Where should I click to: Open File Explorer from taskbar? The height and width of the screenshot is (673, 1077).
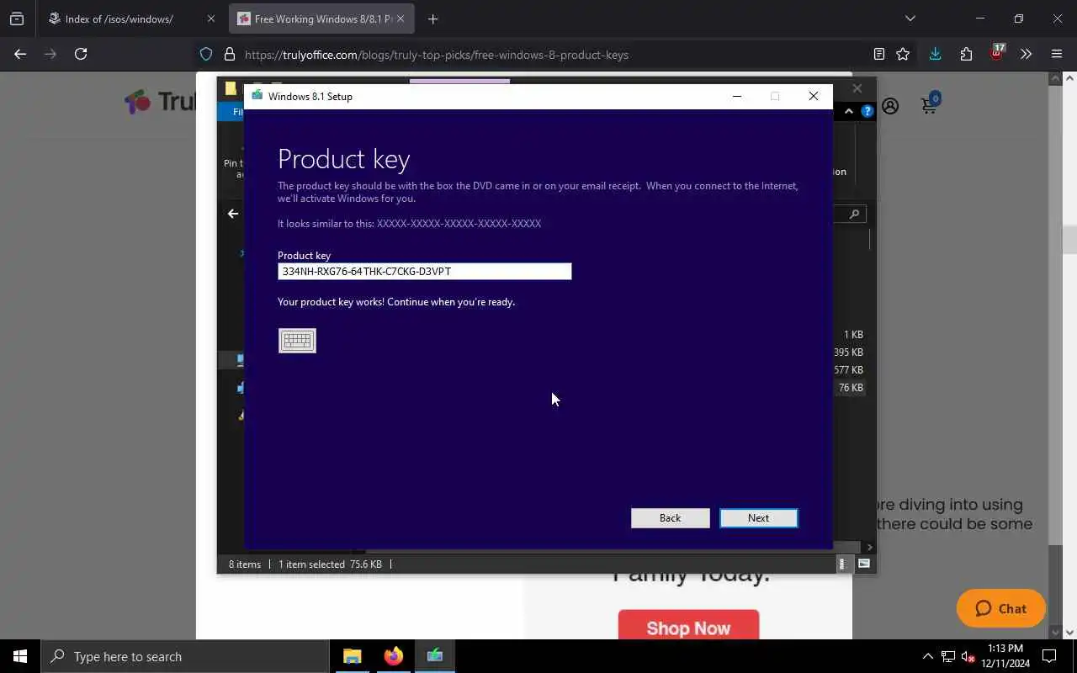353,656
